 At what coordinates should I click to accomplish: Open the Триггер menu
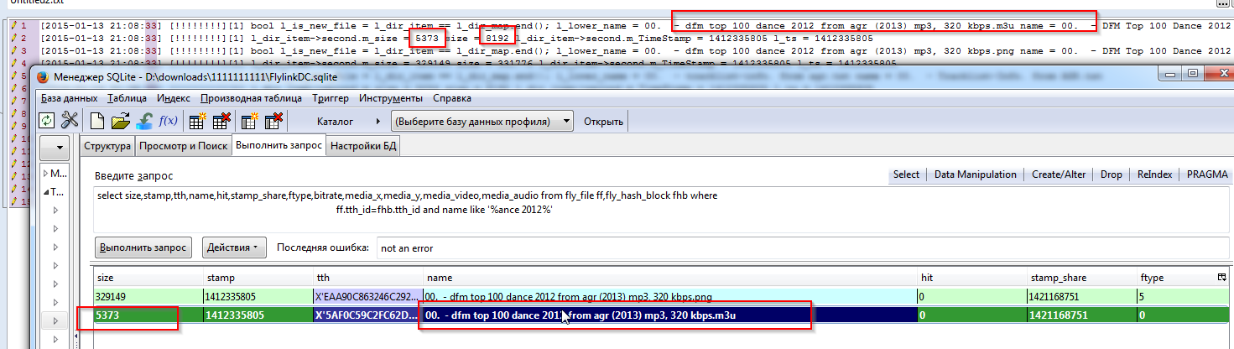click(331, 98)
